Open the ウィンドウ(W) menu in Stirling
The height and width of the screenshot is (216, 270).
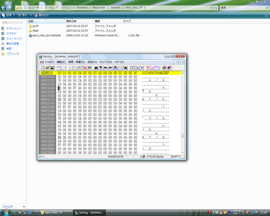point(106,62)
